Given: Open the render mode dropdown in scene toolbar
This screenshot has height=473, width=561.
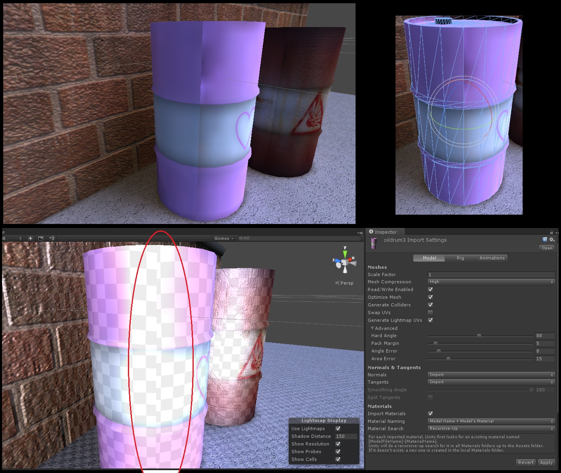Looking at the screenshot, I should coord(12,239).
